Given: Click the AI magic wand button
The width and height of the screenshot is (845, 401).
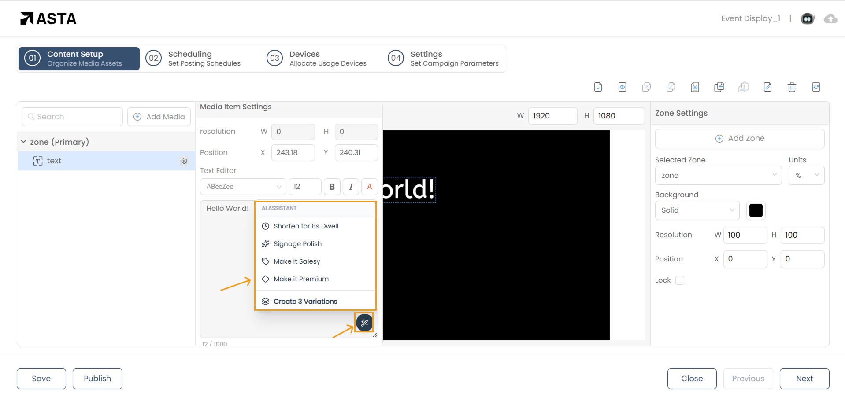Looking at the screenshot, I should pos(364,323).
